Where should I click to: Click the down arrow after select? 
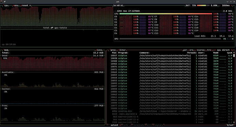(x=120, y=125)
